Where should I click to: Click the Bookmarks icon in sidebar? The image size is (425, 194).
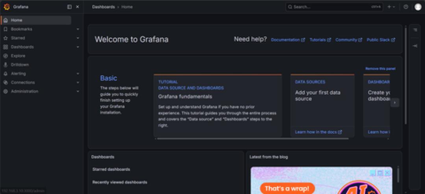pos(6,29)
